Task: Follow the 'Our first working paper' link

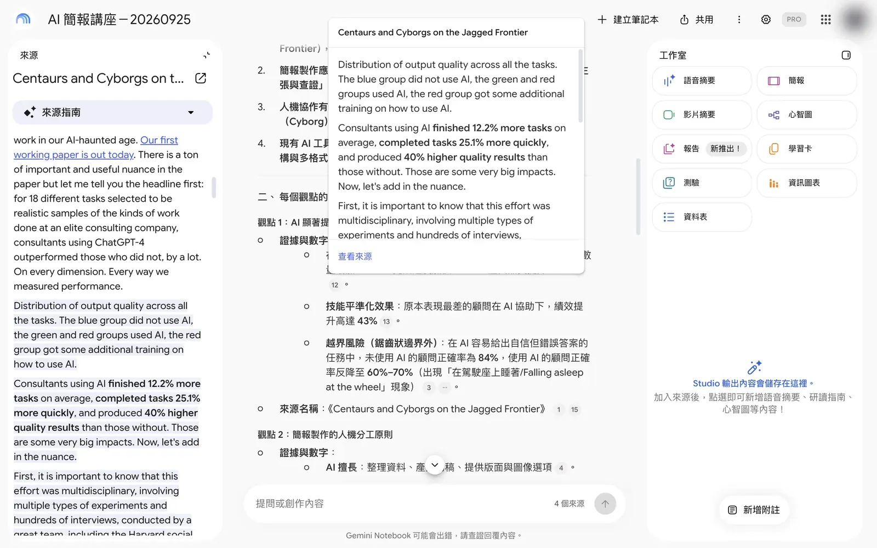Action: [x=96, y=147]
